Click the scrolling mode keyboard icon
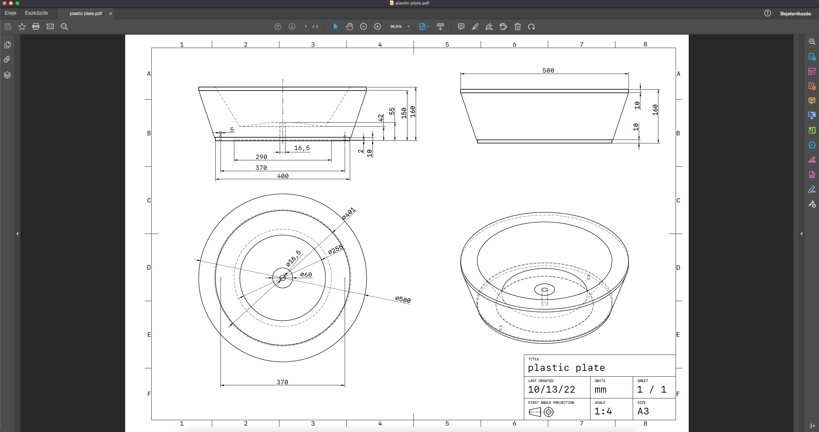The width and height of the screenshot is (819, 432). (x=440, y=27)
